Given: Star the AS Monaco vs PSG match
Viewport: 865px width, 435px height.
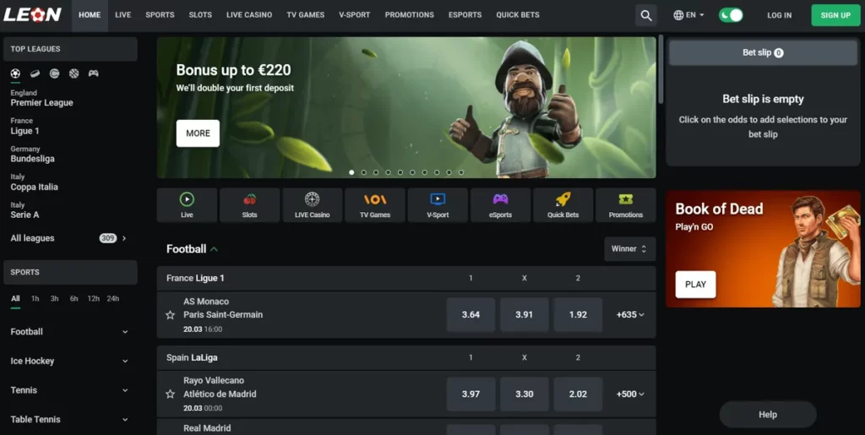Looking at the screenshot, I should pos(170,315).
